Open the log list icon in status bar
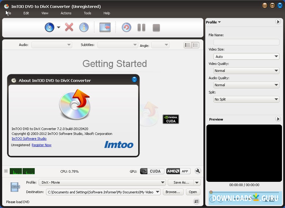 [196, 201]
